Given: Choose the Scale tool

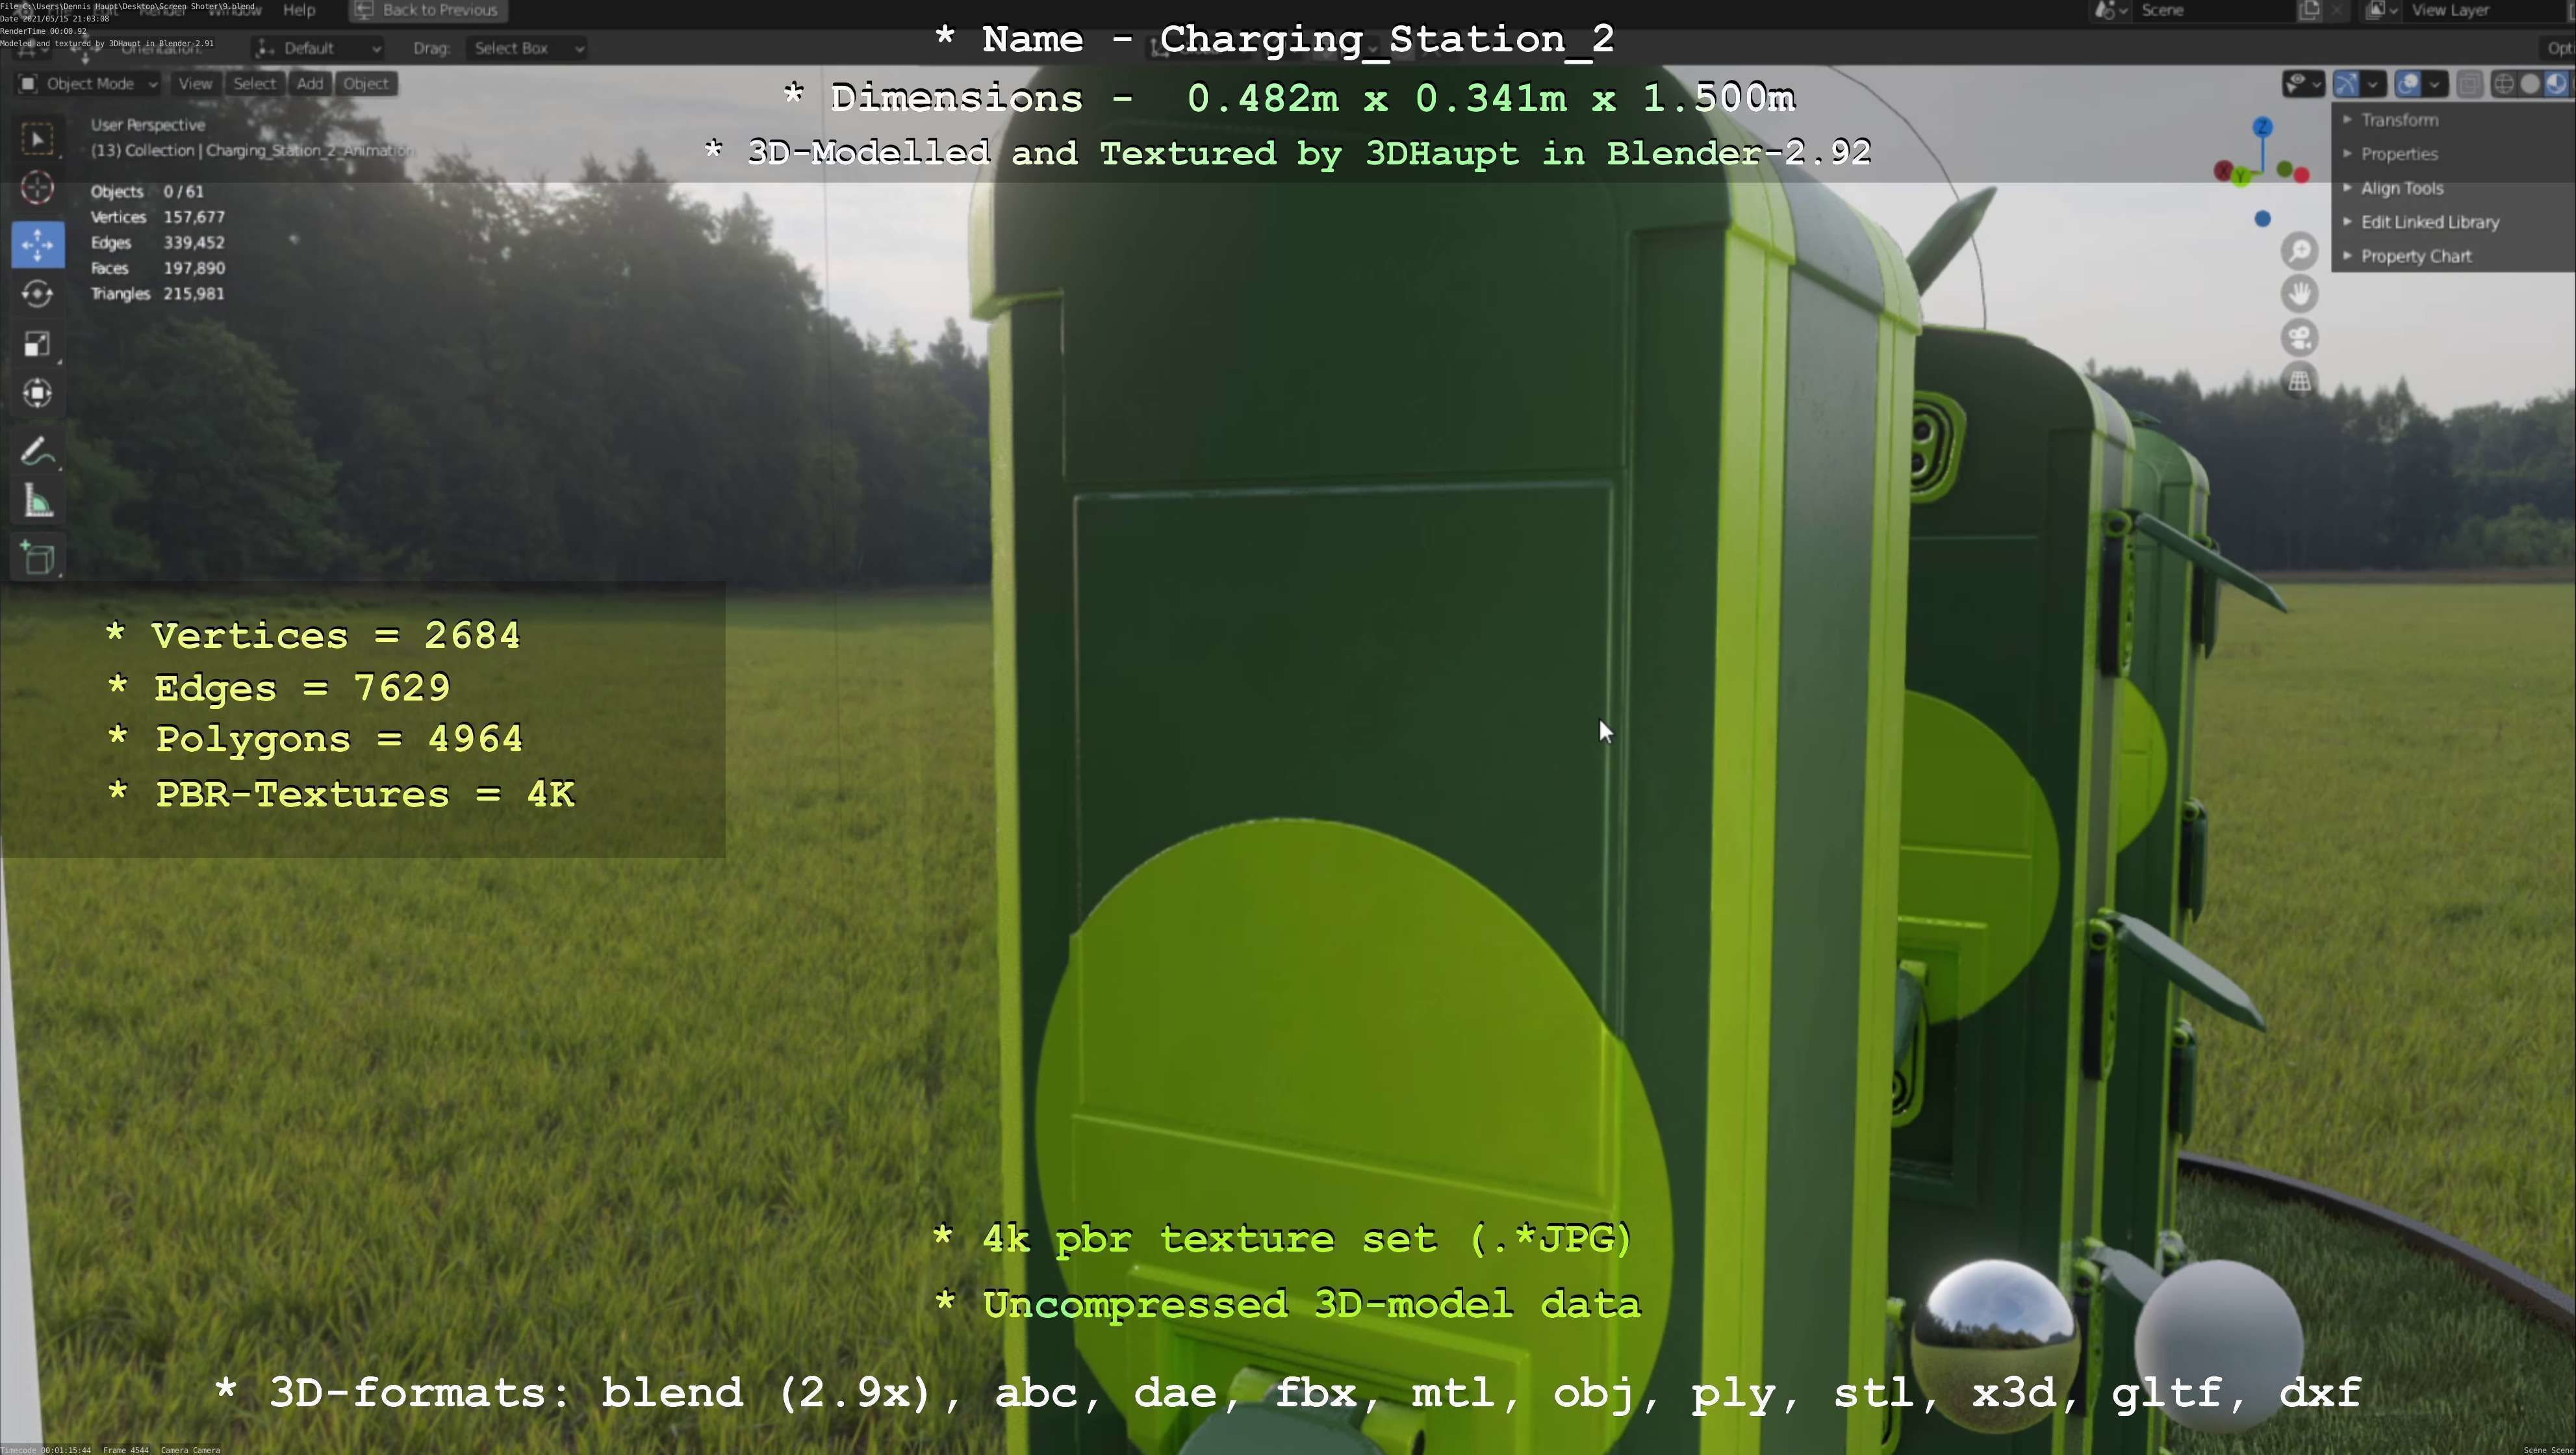Looking at the screenshot, I should click(x=37, y=344).
